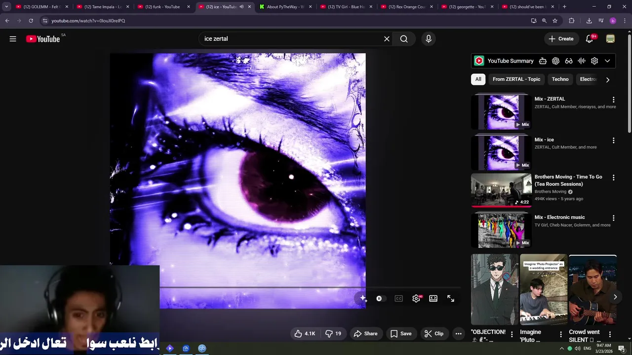The image size is (632, 355).
Task: Open Mix - ZERTAL playlist thumbnail
Action: coord(501,112)
